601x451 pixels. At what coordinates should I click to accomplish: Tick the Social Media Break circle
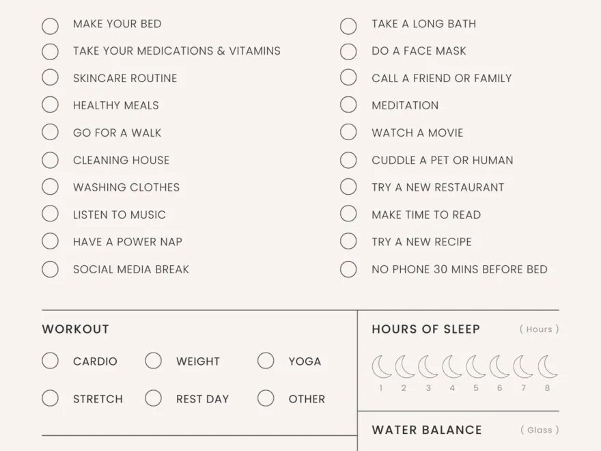pyautogui.click(x=50, y=269)
